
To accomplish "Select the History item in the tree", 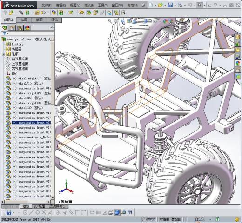I will [18, 44].
